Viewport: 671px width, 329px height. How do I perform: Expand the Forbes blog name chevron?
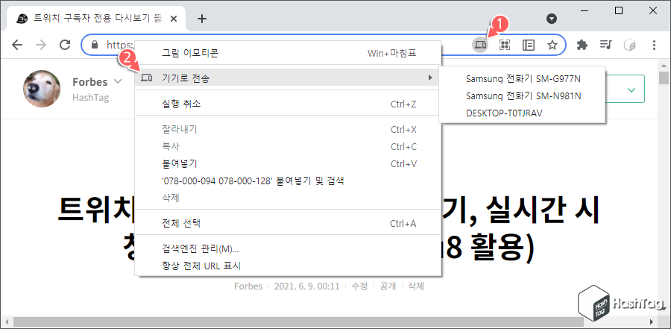pos(118,81)
